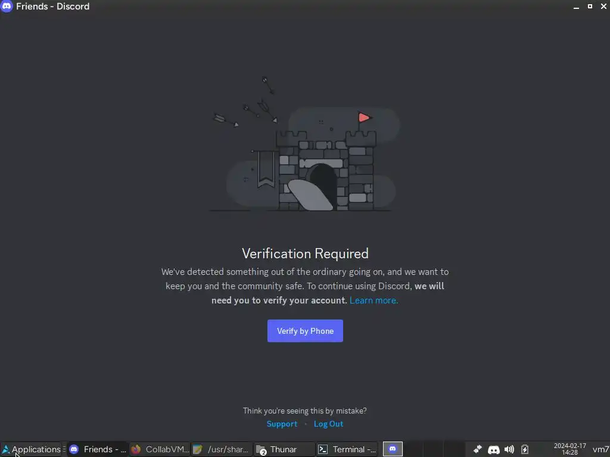Minimize the Discord window
This screenshot has height=457, width=610.
(x=576, y=7)
